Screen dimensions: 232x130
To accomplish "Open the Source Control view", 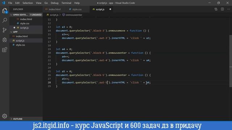I will [5, 30].
